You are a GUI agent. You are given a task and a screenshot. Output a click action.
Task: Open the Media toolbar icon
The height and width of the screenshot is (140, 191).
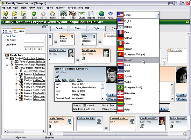pyautogui.click(x=73, y=15)
